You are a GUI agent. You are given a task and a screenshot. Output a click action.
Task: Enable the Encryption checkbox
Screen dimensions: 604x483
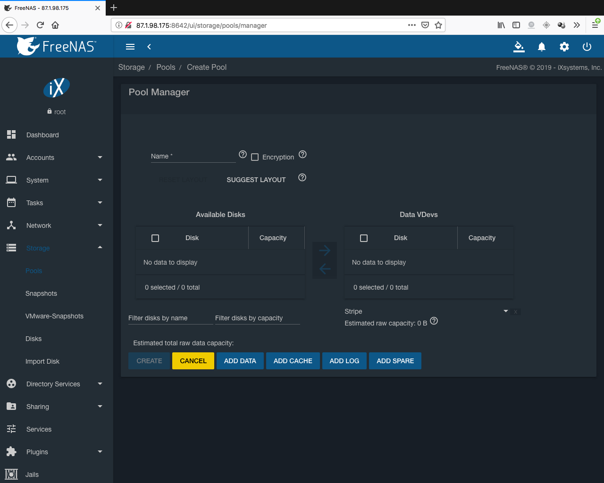click(255, 157)
